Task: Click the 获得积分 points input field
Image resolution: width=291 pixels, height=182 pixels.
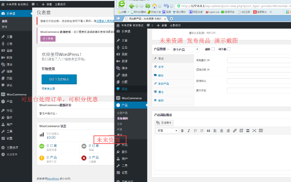Action: 259,81
